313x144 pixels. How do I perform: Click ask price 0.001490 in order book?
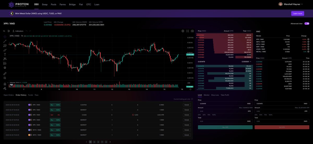(201, 52)
